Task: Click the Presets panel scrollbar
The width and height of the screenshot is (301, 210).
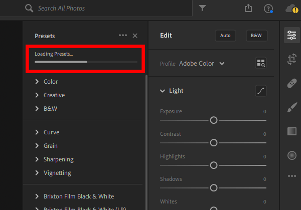Action: point(146,142)
